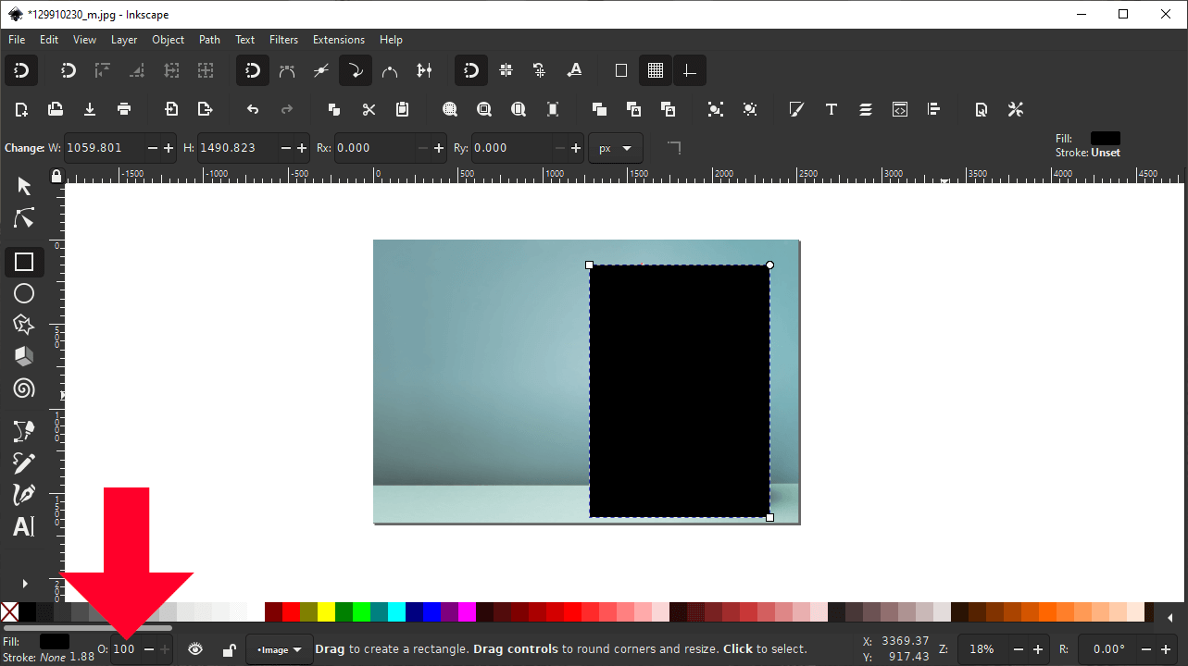Viewport: 1188px width, 666px height.
Task: Activate the Text tool in the toolbox
Action: (25, 526)
